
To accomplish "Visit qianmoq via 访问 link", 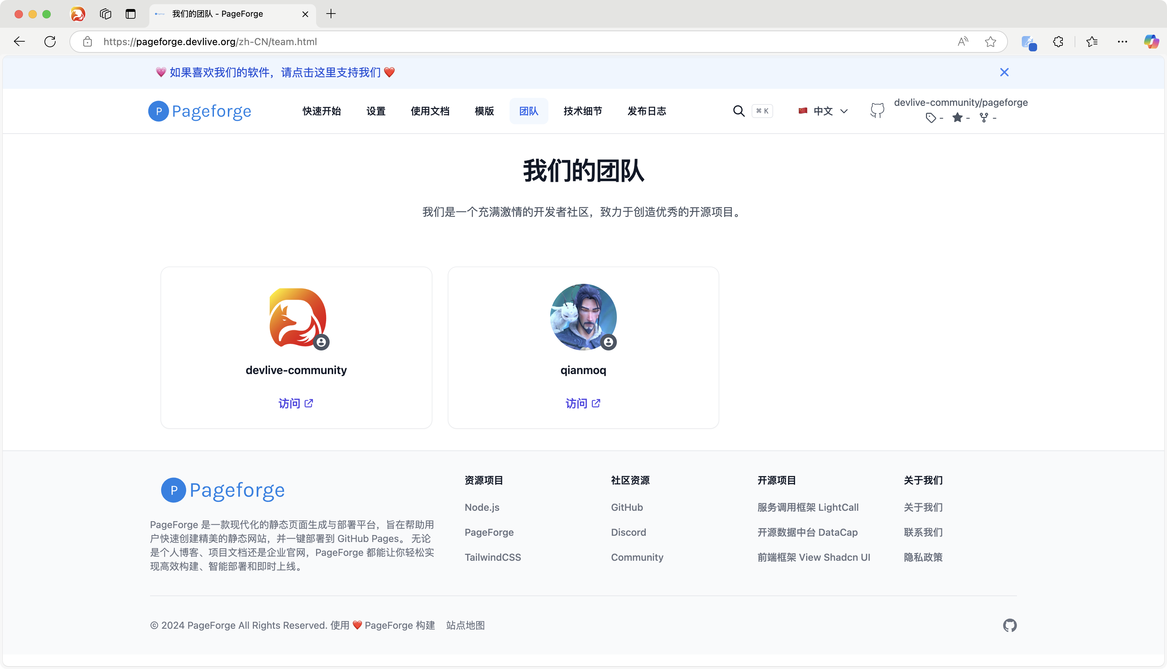I will [582, 403].
